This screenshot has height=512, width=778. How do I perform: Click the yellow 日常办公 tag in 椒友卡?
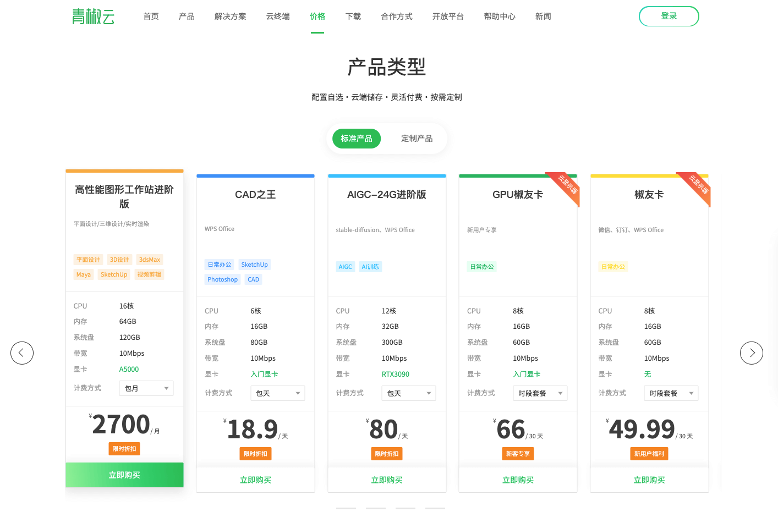click(613, 267)
